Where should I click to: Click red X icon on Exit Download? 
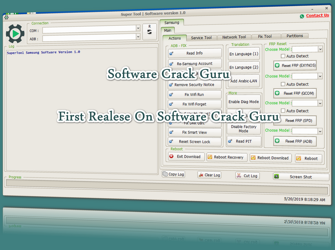pos(171,156)
